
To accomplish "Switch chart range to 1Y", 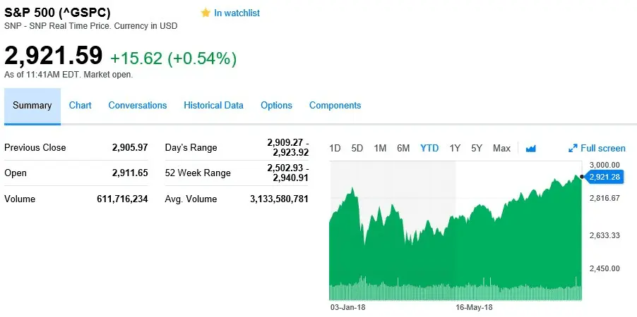I will coord(455,148).
